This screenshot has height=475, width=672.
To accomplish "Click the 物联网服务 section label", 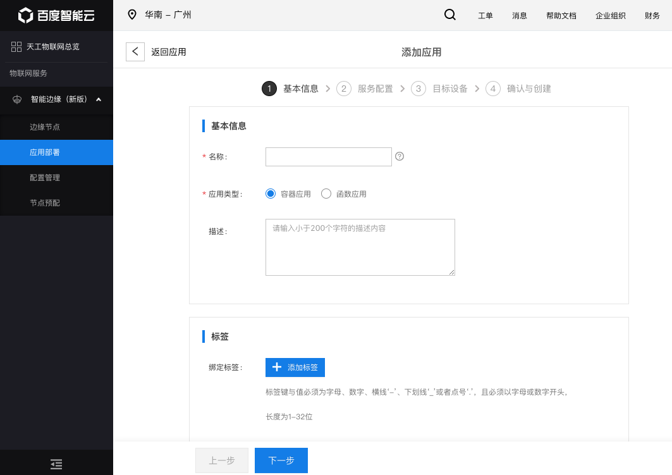I will 28,73.
